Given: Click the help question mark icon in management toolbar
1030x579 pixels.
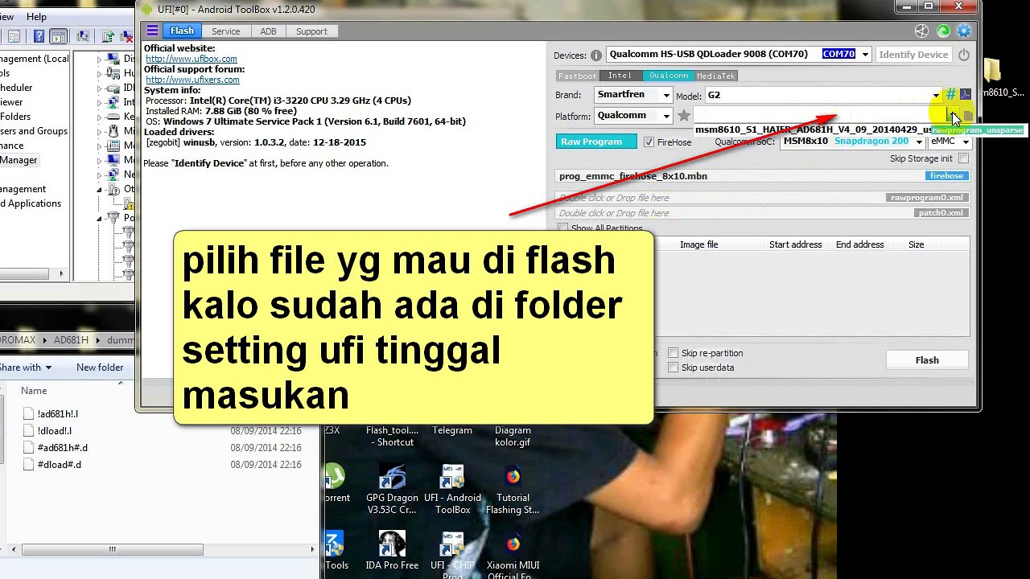Looking at the screenshot, I should pos(39,36).
